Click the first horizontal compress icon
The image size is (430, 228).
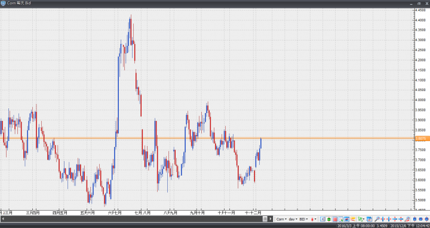coord(383,219)
